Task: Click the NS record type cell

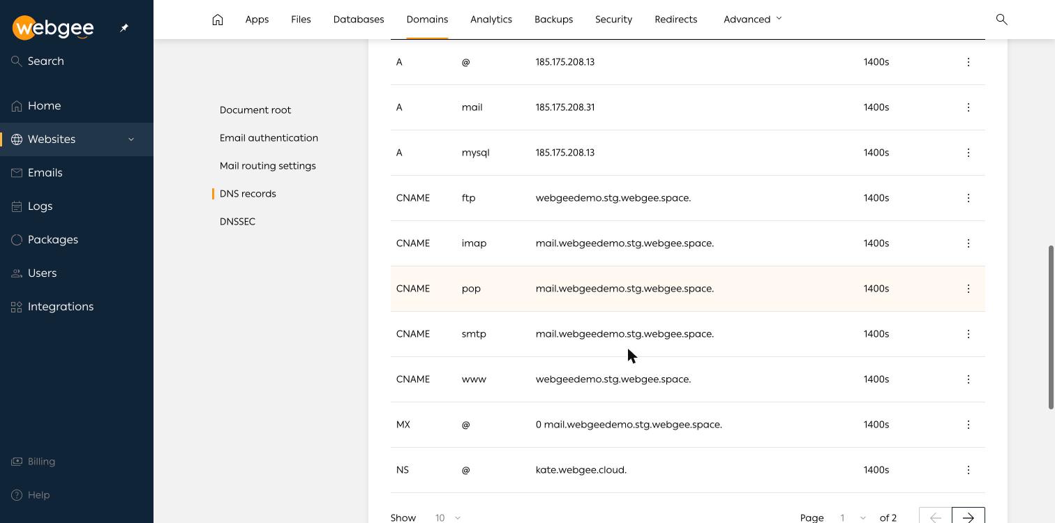Action: pos(403,470)
